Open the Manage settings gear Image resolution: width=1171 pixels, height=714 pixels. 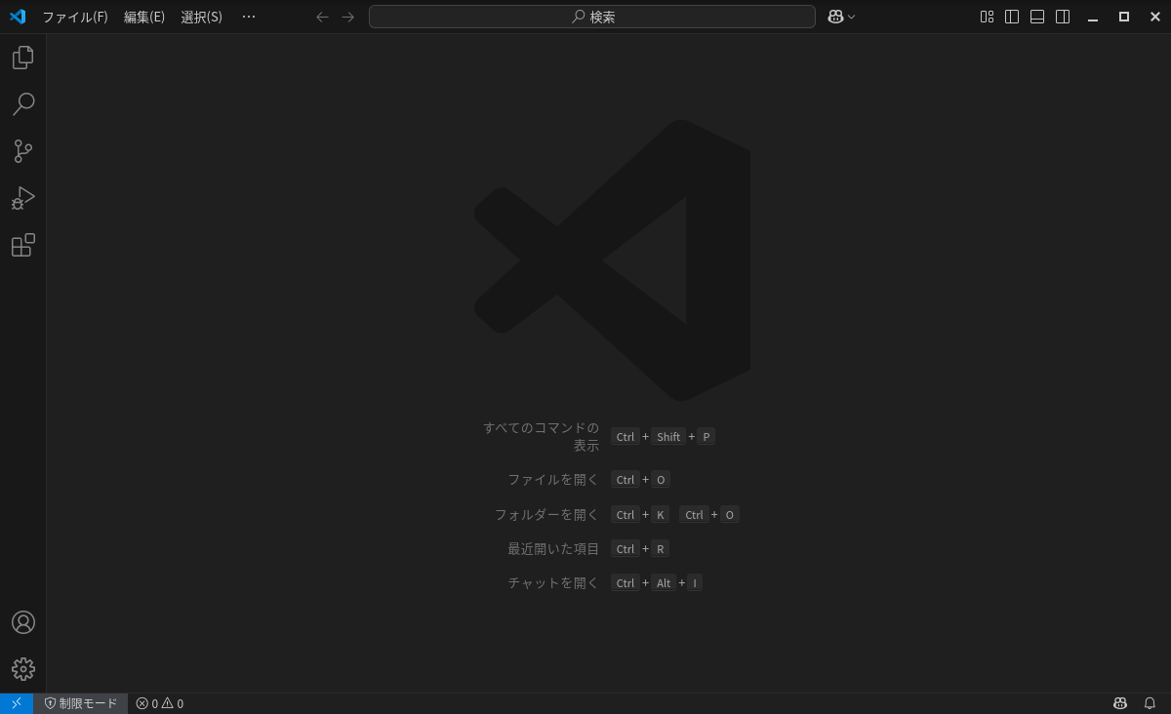[x=22, y=669]
